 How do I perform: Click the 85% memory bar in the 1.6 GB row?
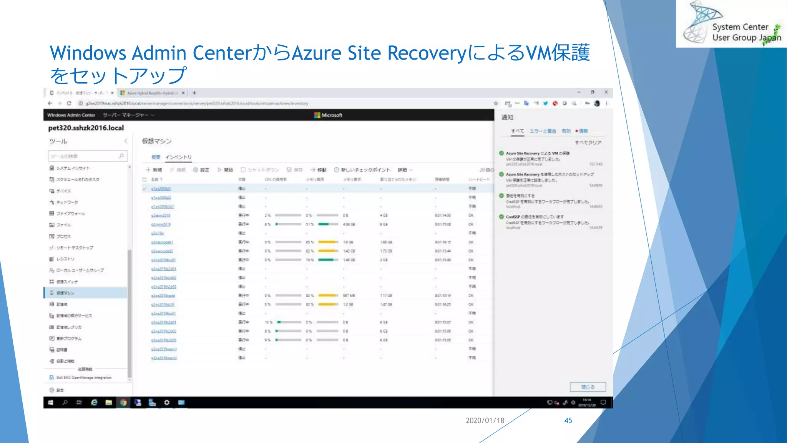click(x=327, y=242)
